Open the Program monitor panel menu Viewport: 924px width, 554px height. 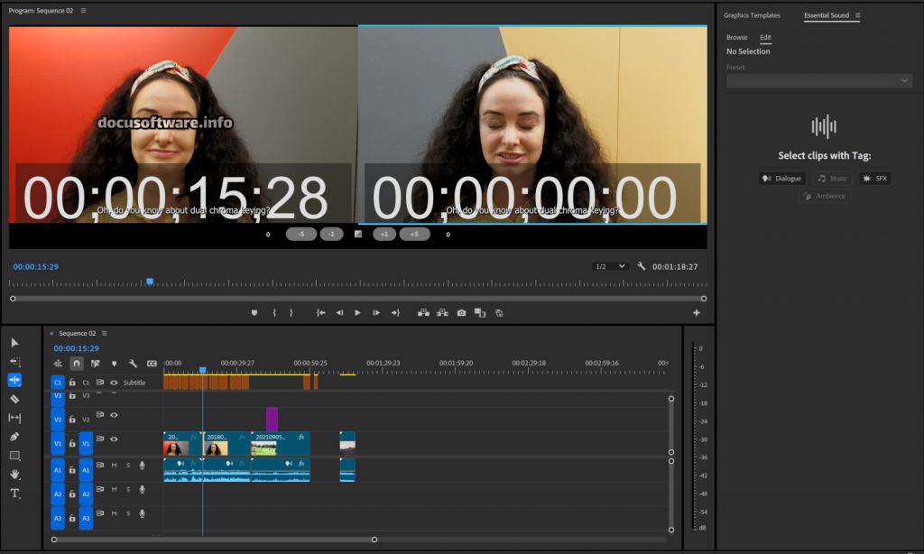(84, 11)
